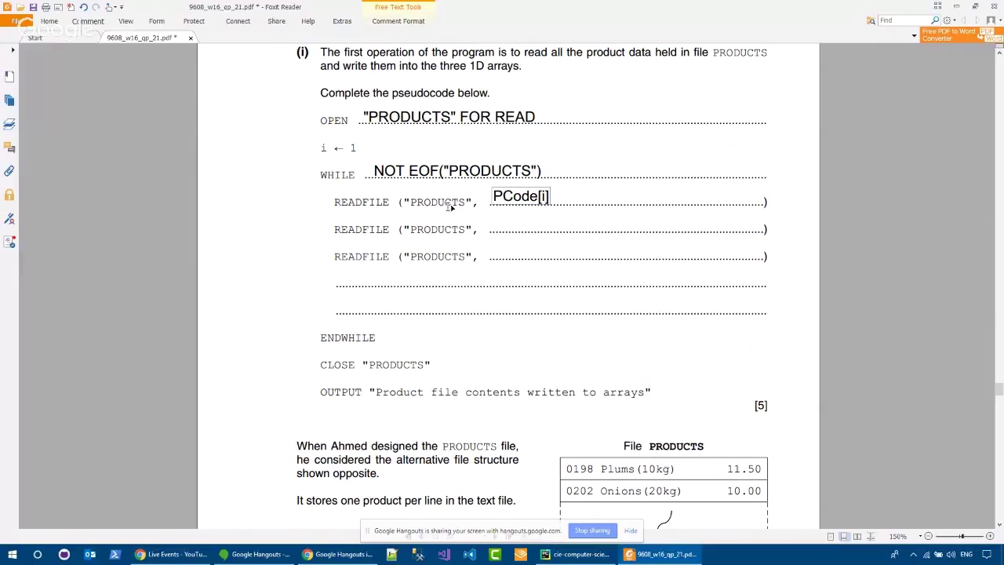Select facing pages view mode icon

857,537
